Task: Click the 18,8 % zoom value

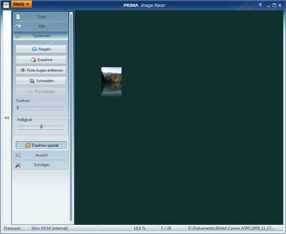Action: (x=139, y=228)
